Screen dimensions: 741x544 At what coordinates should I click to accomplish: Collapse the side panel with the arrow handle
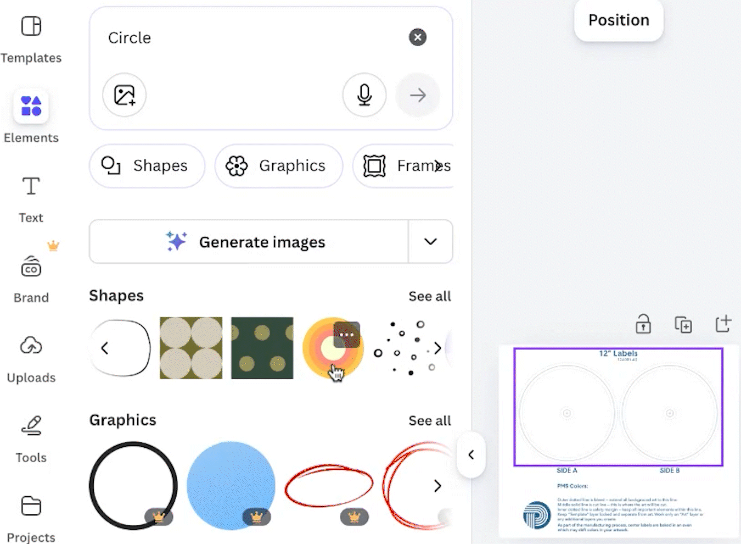pyautogui.click(x=471, y=454)
